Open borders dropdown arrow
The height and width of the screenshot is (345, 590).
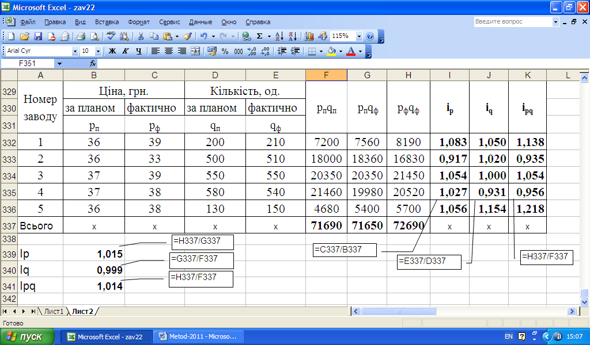pyautogui.click(x=321, y=51)
